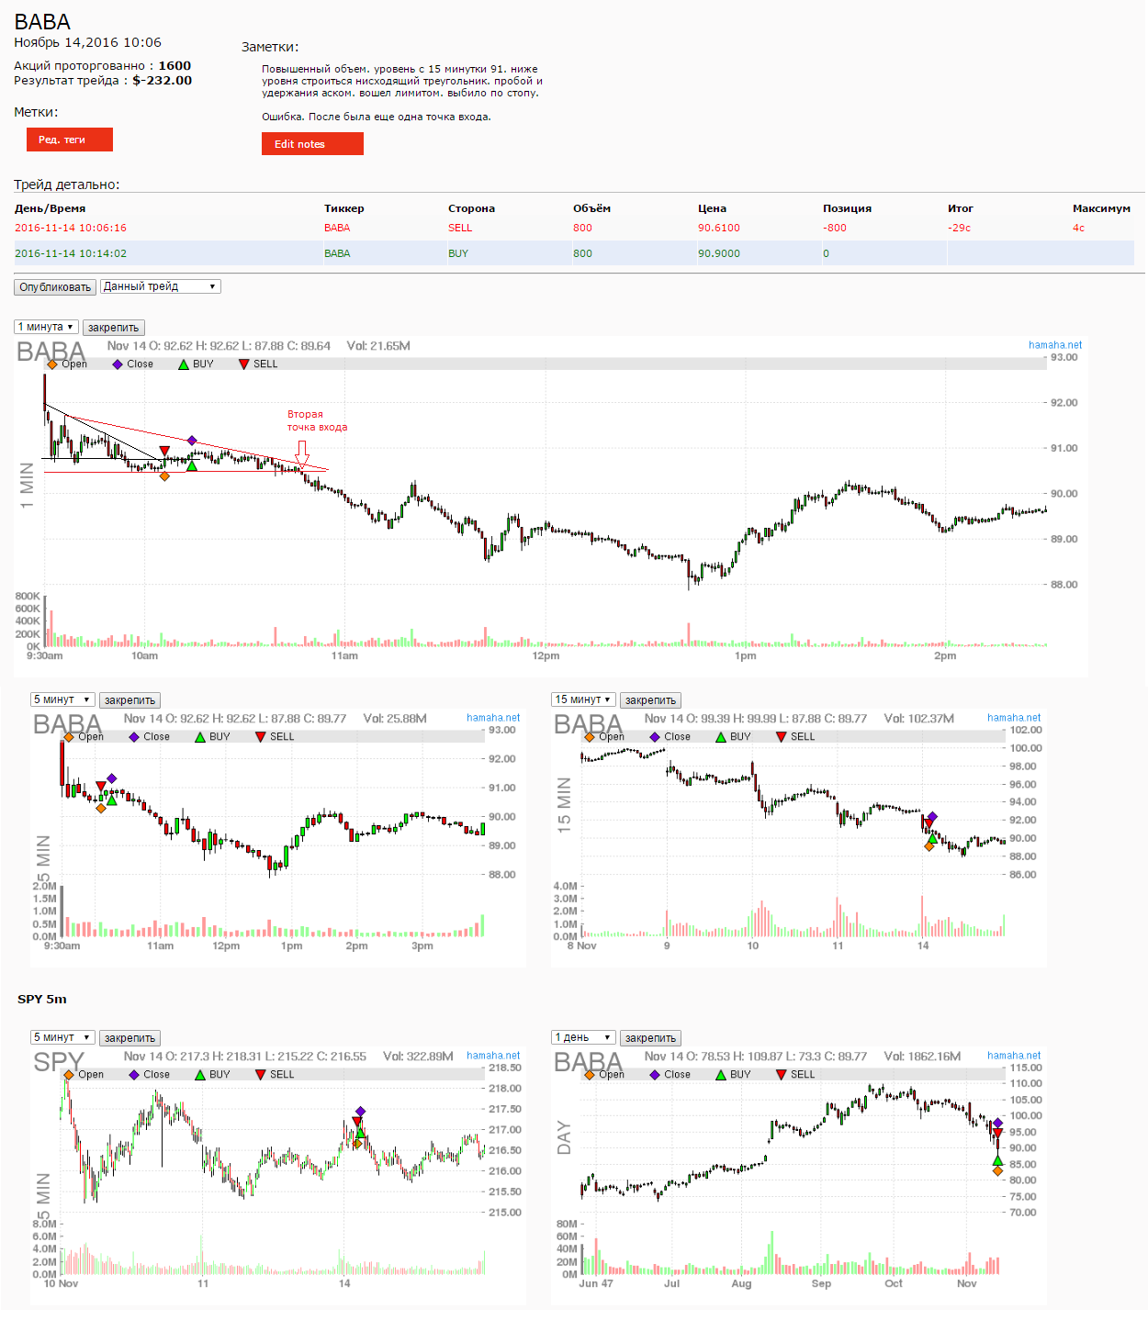The height and width of the screenshot is (1320, 1148).
Task: Click purple Close icon in SPY chart legend
Action: pos(134,1075)
